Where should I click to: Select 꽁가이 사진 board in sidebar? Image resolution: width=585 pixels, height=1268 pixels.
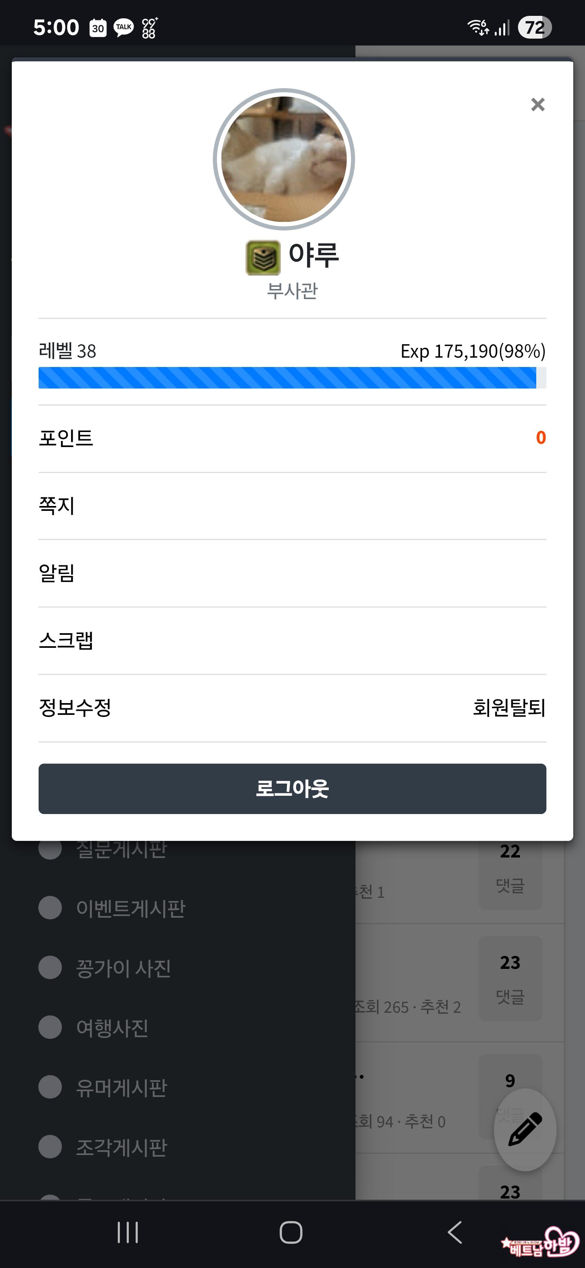[x=123, y=968]
